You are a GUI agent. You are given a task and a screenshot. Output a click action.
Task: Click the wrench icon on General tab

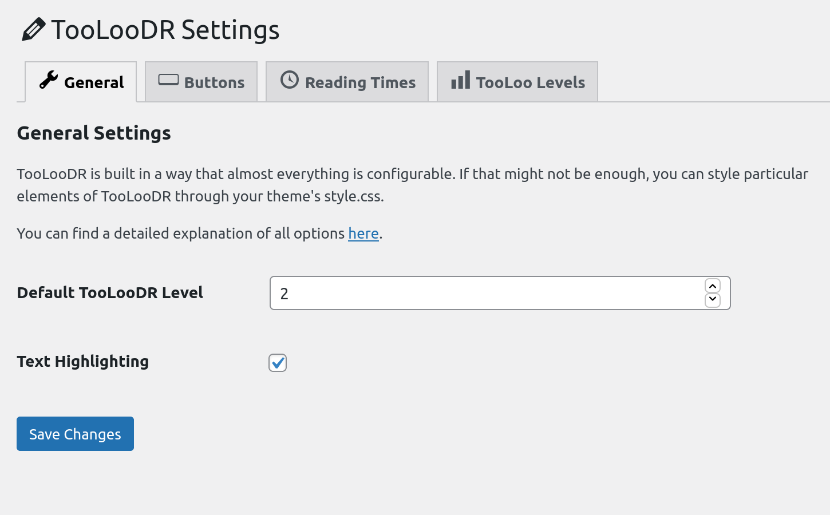coord(49,80)
